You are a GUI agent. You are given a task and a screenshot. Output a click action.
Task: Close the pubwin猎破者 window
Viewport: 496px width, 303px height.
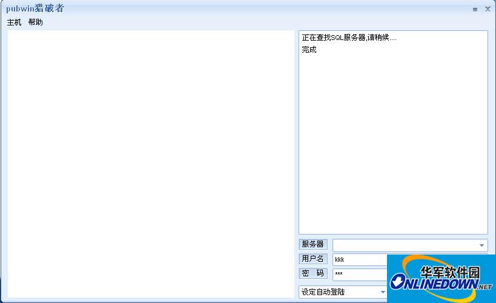point(488,9)
